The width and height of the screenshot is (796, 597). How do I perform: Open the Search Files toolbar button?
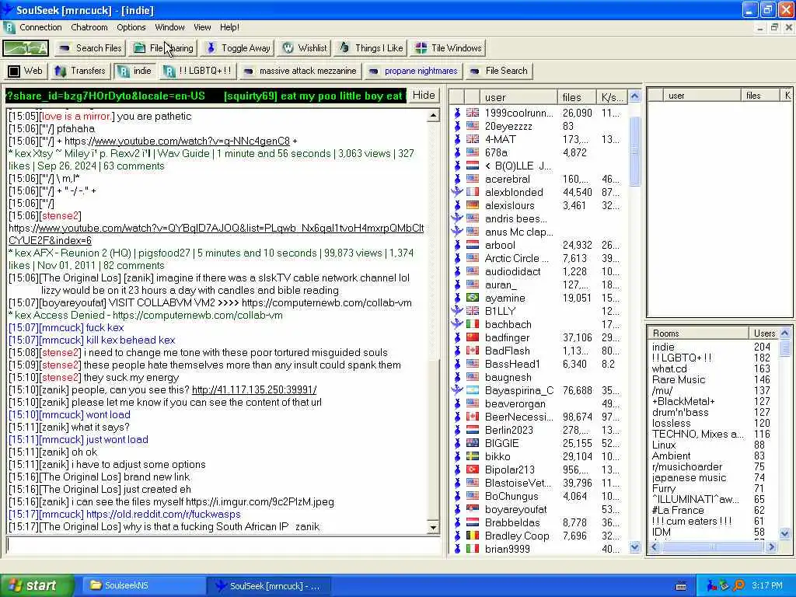click(90, 48)
